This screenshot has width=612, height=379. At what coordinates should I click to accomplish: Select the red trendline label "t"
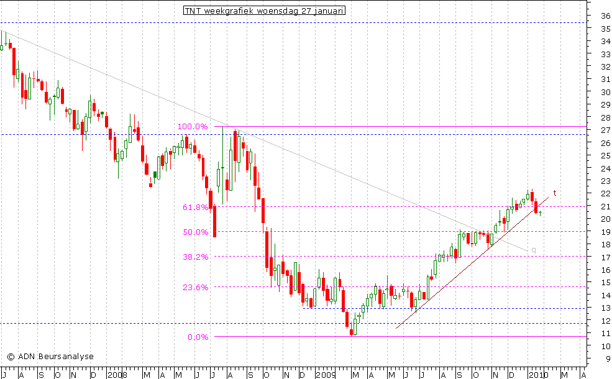coord(555,193)
